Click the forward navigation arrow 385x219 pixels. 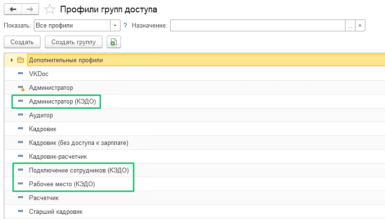[x=30, y=10]
